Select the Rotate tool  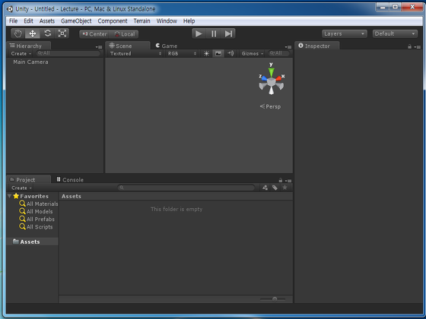tap(47, 33)
